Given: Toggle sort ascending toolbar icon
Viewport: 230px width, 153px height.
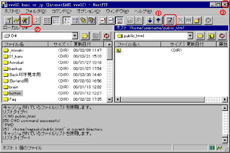Looking at the screenshot, I should (67, 20).
